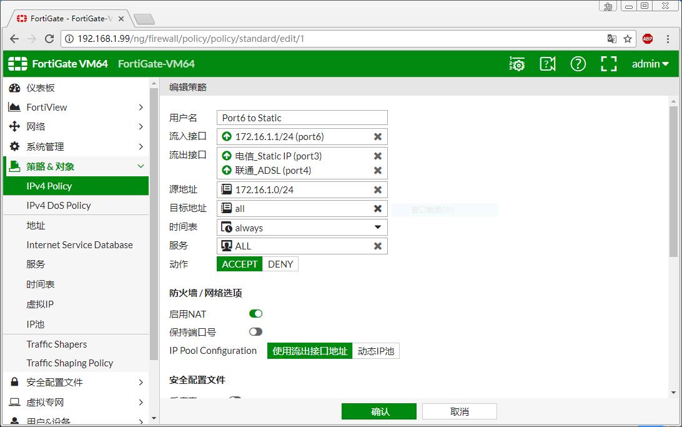Enable the 保持端口号 toggle
Viewport: 682px width, 427px height.
tap(255, 331)
